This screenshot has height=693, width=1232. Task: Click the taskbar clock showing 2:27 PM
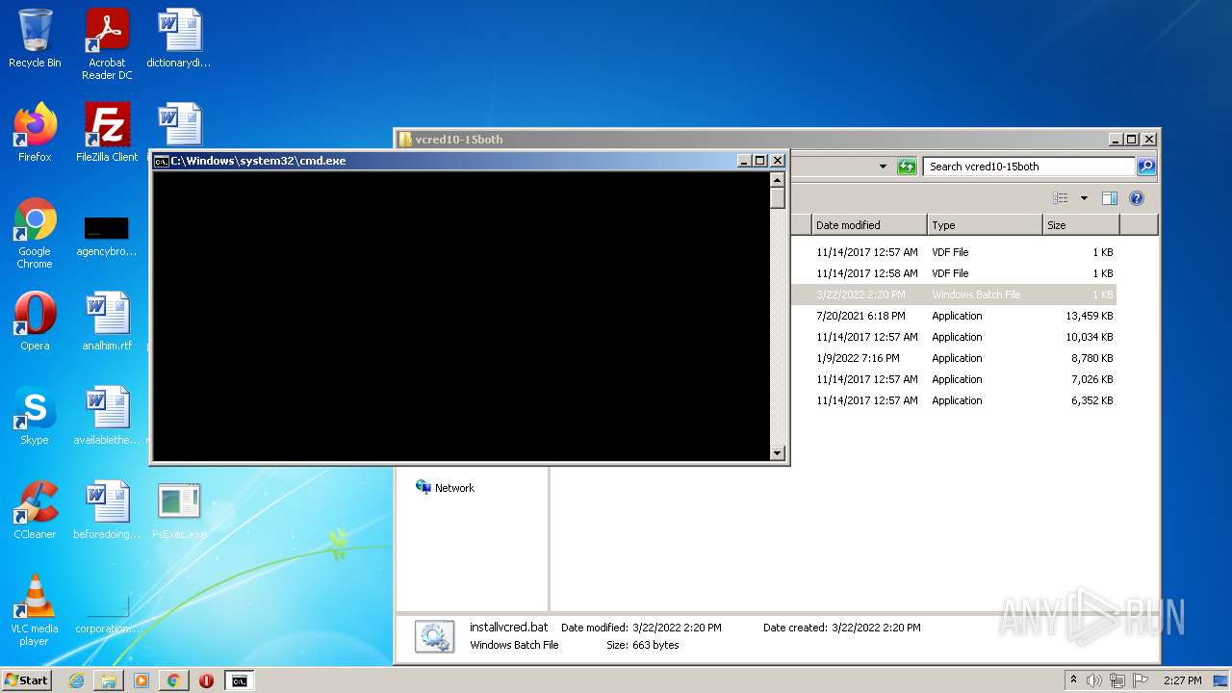1182,680
